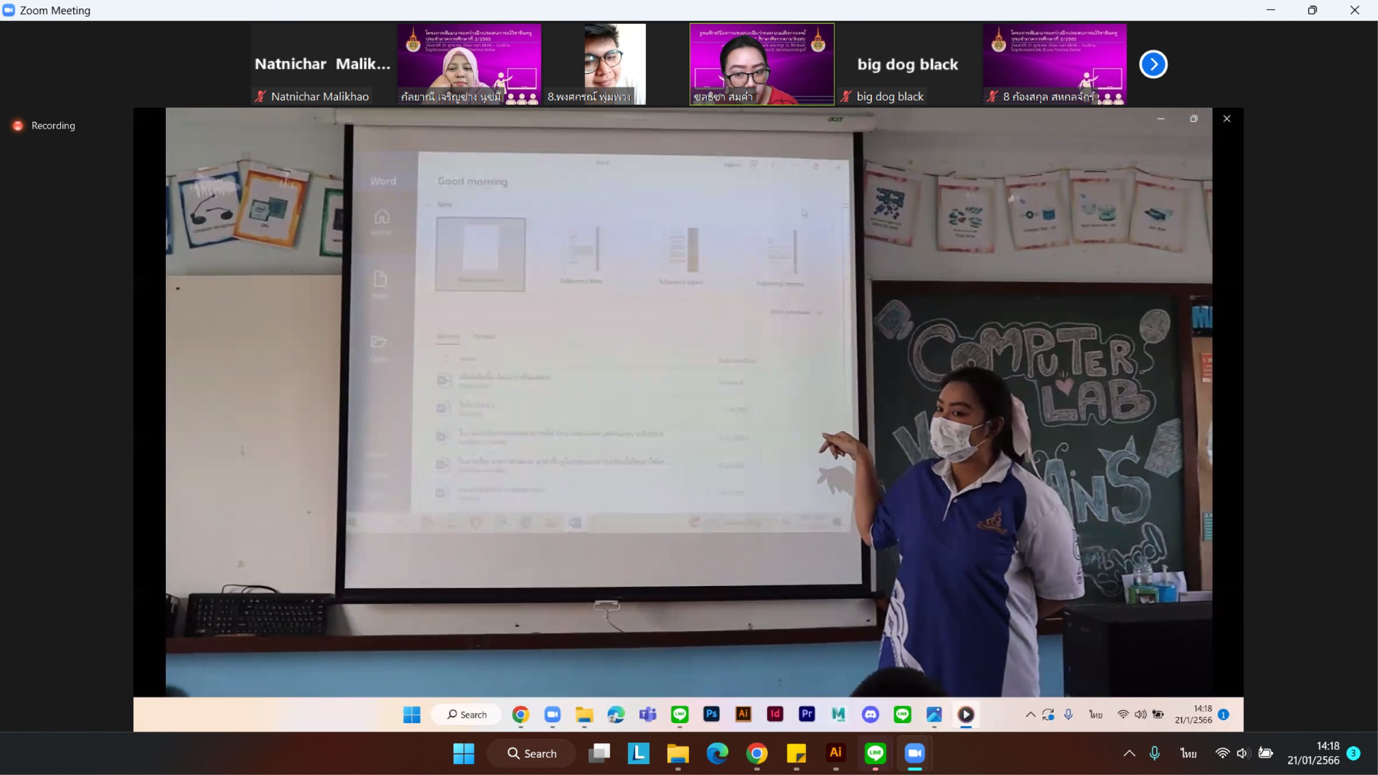Screen dimensions: 1378x775
Task: Click InDesign icon in shared screen taskbar
Action: (x=775, y=714)
